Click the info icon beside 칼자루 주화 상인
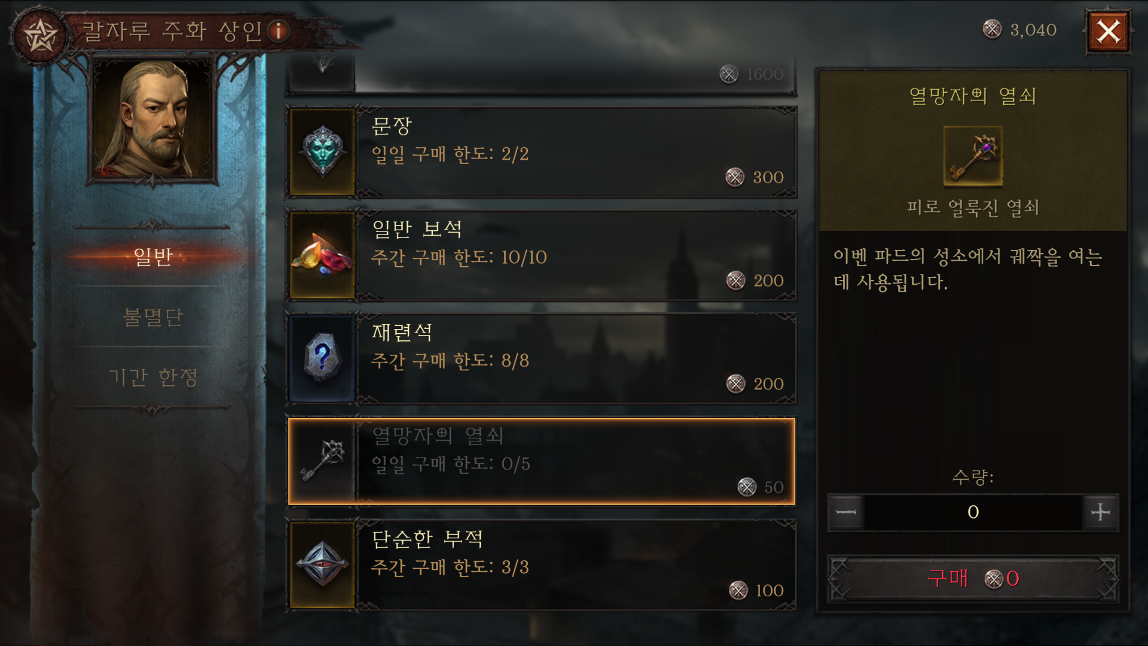 [279, 31]
